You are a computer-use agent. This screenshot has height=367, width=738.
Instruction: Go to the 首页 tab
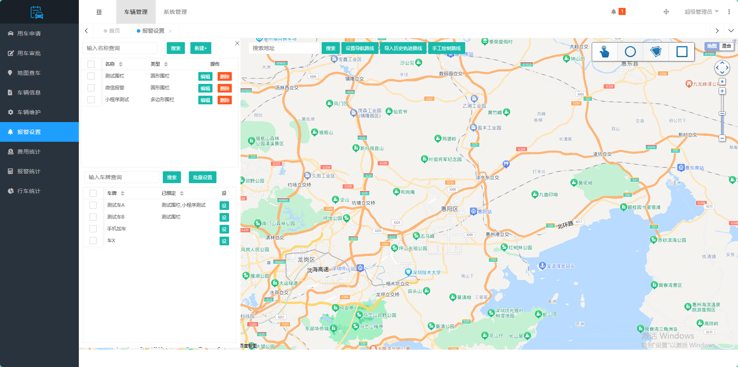(x=112, y=31)
